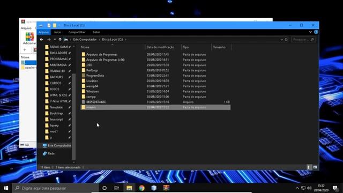The height and width of the screenshot is (193, 343).
Task: Open PROGRAMAS folder in the sidebar
Action: [x=57, y=59]
